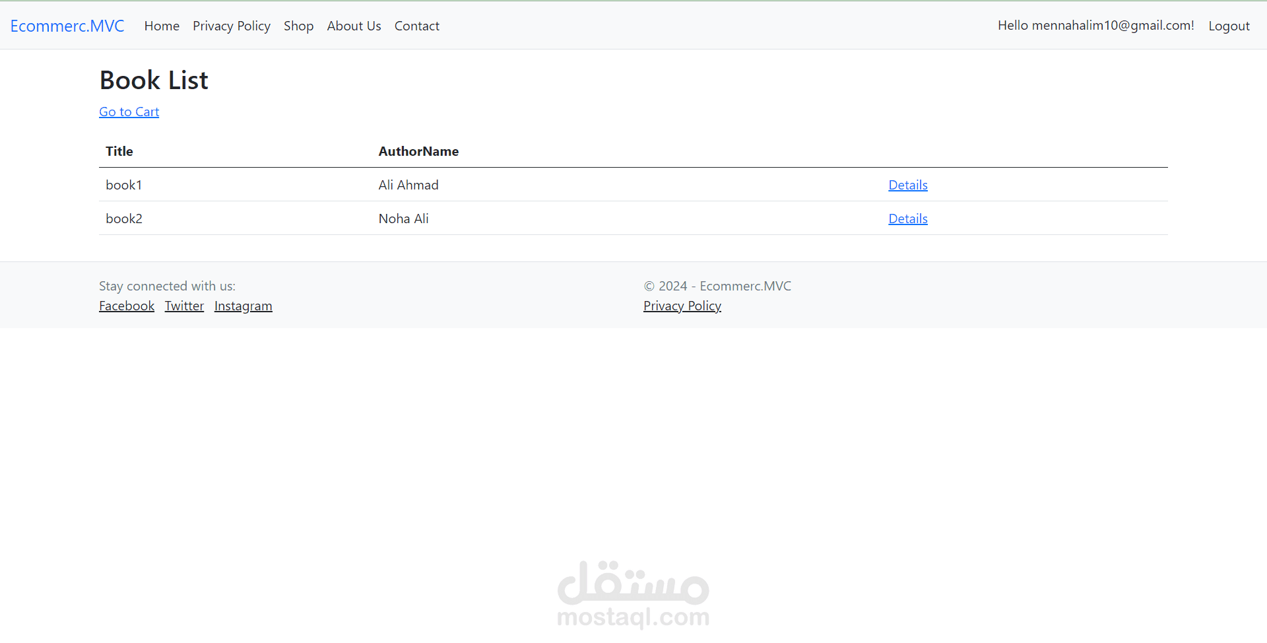This screenshot has width=1267, height=643.
Task: Open the Twitter footer link
Action: [184, 306]
